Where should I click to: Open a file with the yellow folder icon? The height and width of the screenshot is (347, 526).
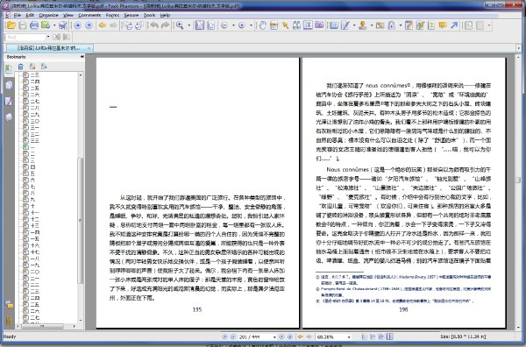pos(11,25)
